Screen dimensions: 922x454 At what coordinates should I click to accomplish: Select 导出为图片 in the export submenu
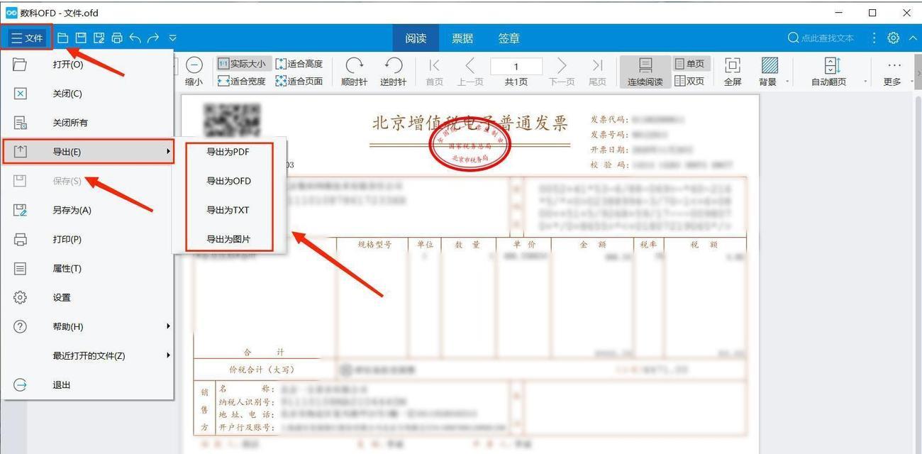[x=228, y=239]
